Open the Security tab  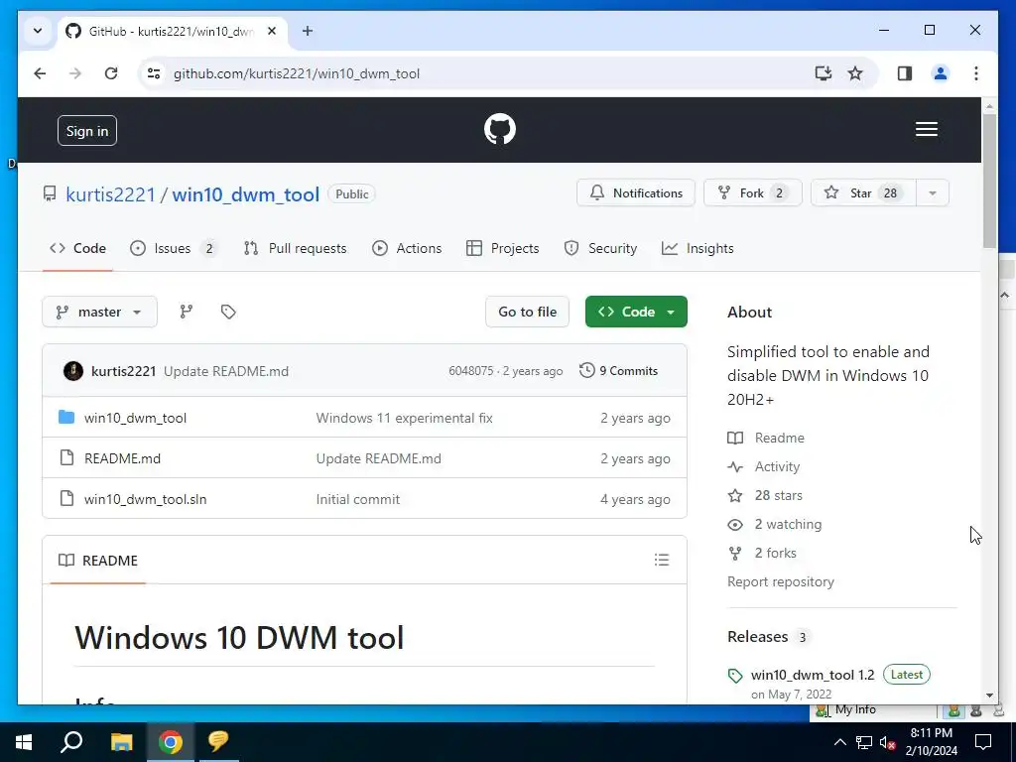click(x=600, y=248)
